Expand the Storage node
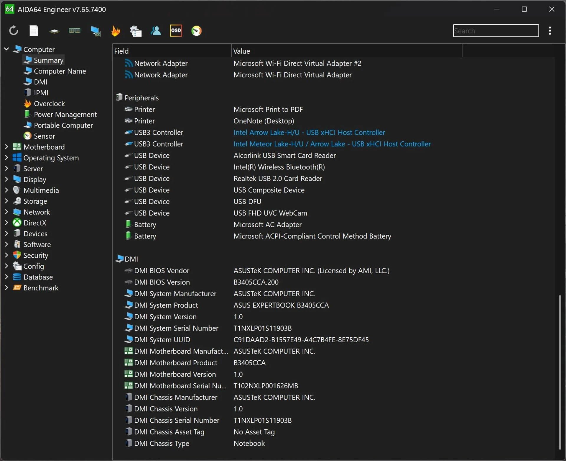 (x=6, y=201)
